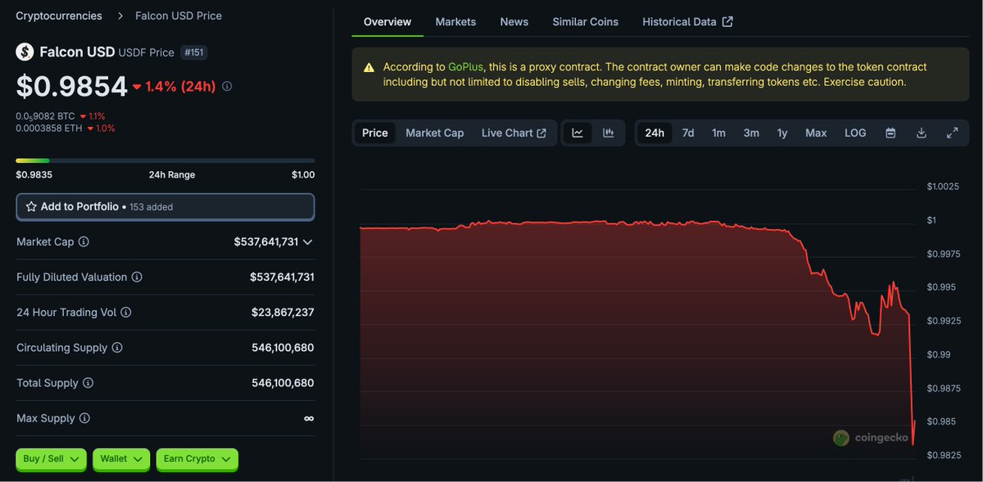The image size is (983, 482).
Task: Click external link icon next to Historical Data
Action: tap(727, 22)
